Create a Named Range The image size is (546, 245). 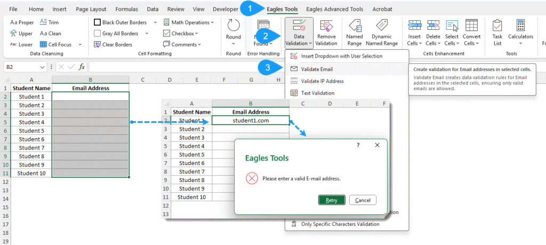pos(355,33)
